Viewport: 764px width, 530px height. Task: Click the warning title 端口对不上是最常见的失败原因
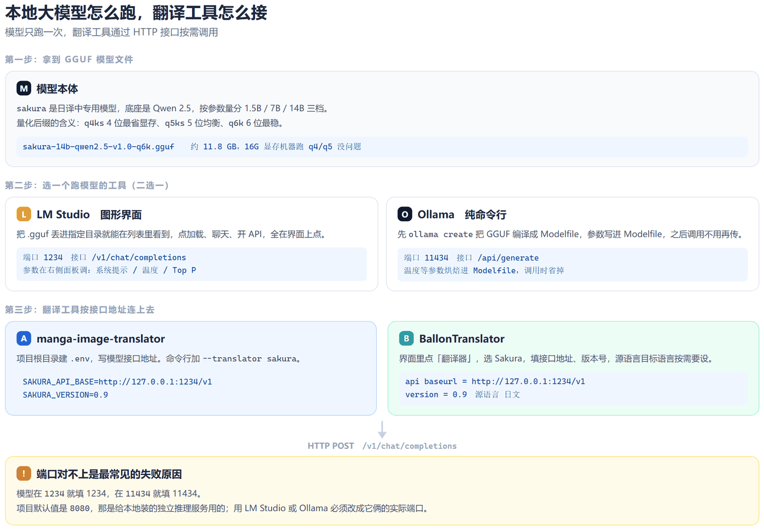point(109,474)
